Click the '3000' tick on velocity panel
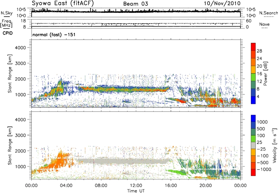Screen dimensions: 278x193 (21, 135)
